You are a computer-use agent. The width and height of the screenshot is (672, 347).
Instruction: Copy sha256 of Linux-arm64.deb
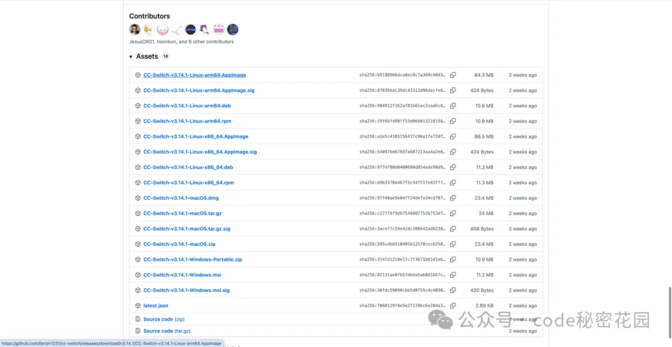(x=452, y=106)
